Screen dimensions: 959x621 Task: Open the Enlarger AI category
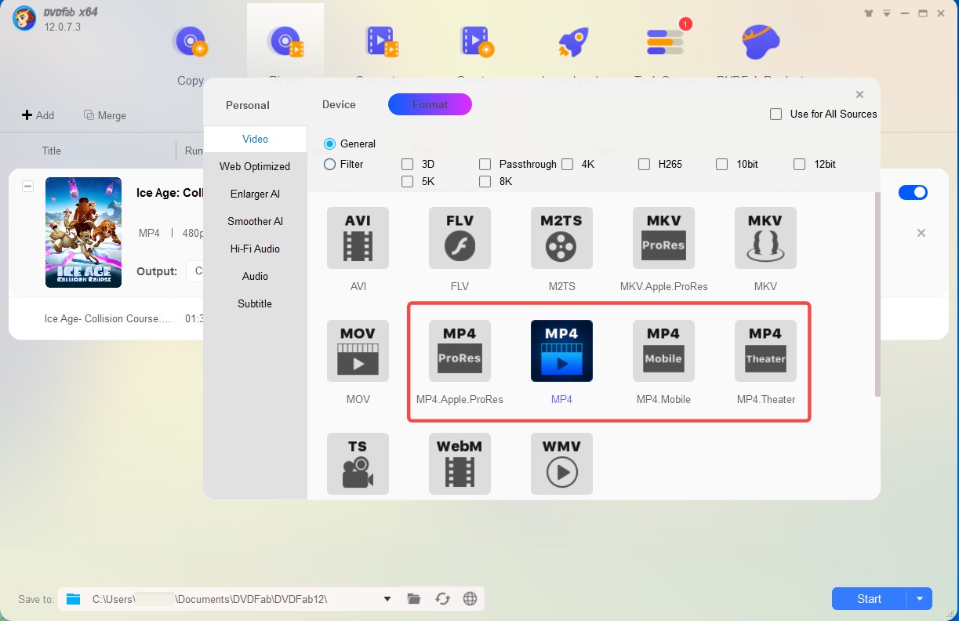[255, 194]
